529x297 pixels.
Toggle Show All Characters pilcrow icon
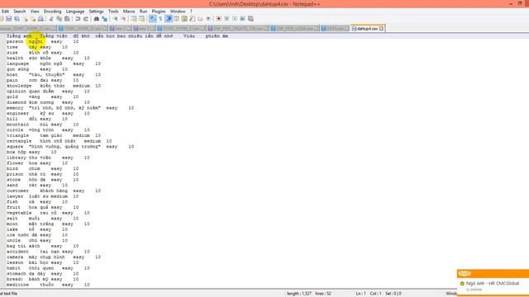160,19
